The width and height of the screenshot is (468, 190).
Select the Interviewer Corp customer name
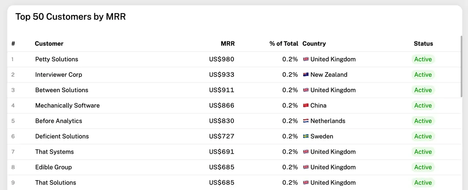click(58, 75)
